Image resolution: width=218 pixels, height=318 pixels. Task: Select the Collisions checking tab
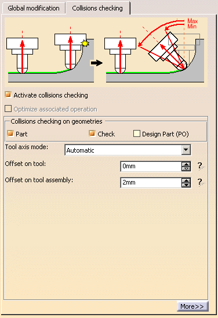(x=97, y=8)
